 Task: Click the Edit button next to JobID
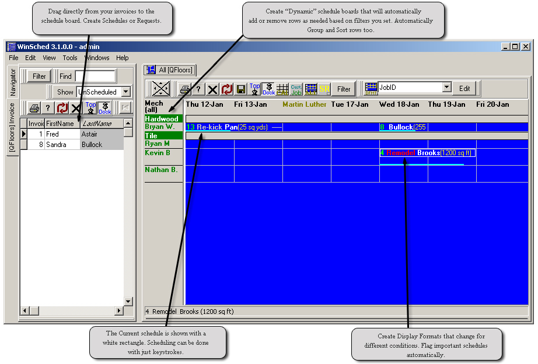pos(464,89)
